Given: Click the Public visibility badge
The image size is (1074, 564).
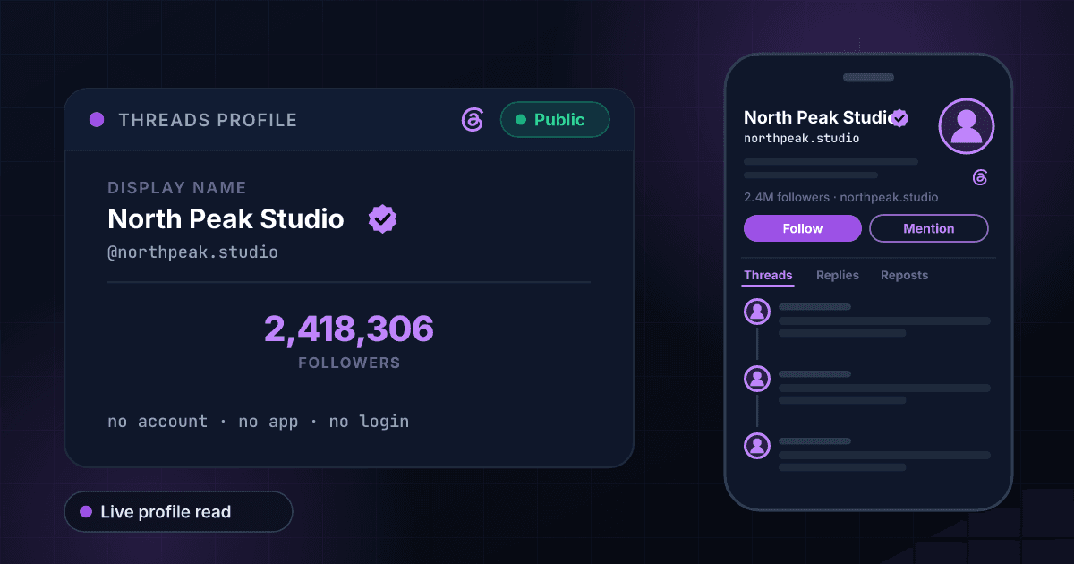Looking at the screenshot, I should 555,120.
